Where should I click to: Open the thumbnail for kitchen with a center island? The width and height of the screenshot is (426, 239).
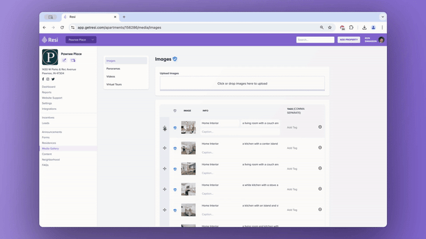point(188,148)
